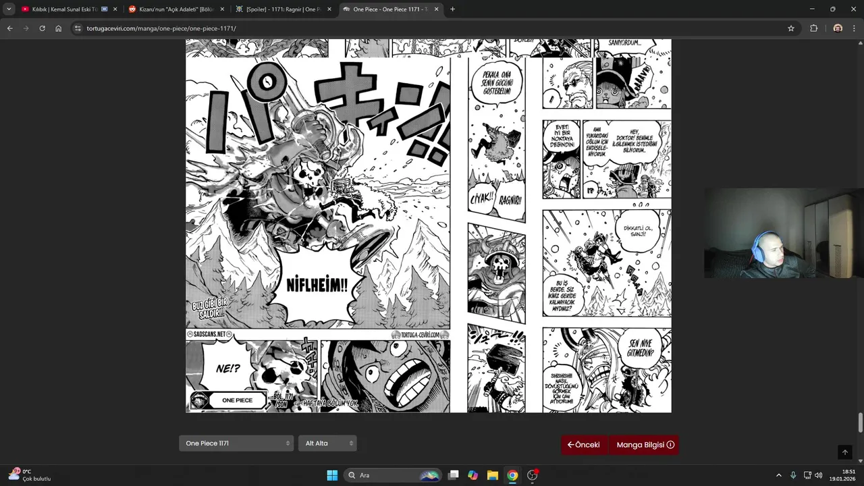The width and height of the screenshot is (864, 486).
Task: Open Manga Bilgisi info button
Action: click(x=645, y=445)
